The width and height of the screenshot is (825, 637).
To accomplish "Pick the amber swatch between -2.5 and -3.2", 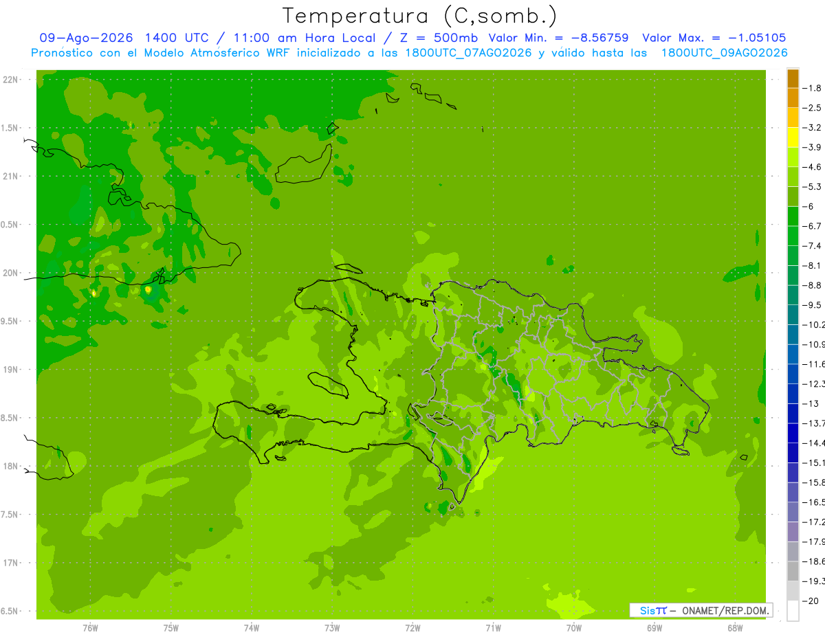I will [x=793, y=118].
